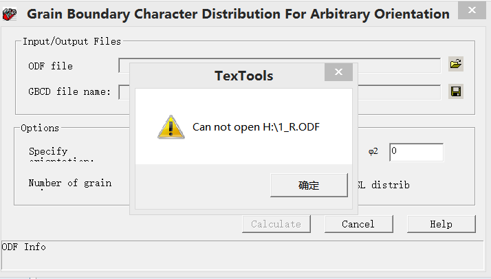Click the TexTools app icon in title bar

[x=10, y=14]
